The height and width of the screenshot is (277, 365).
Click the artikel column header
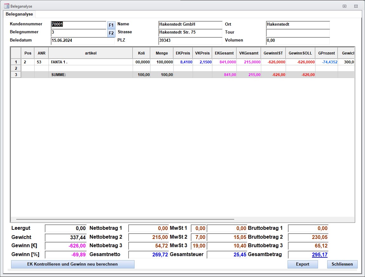click(x=90, y=53)
